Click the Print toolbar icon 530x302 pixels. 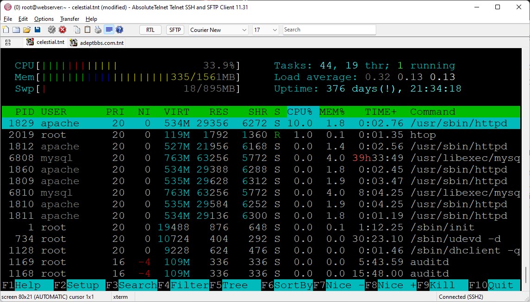(98, 30)
